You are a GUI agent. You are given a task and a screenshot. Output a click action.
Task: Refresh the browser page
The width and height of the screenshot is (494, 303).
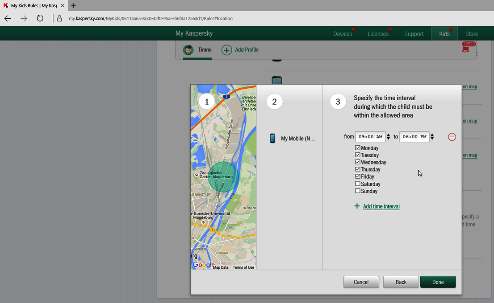[40, 18]
